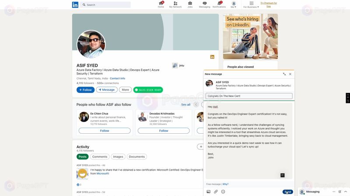This screenshot has width=350, height=196.
Task: Expand the For Business menu
Action: 251,5
